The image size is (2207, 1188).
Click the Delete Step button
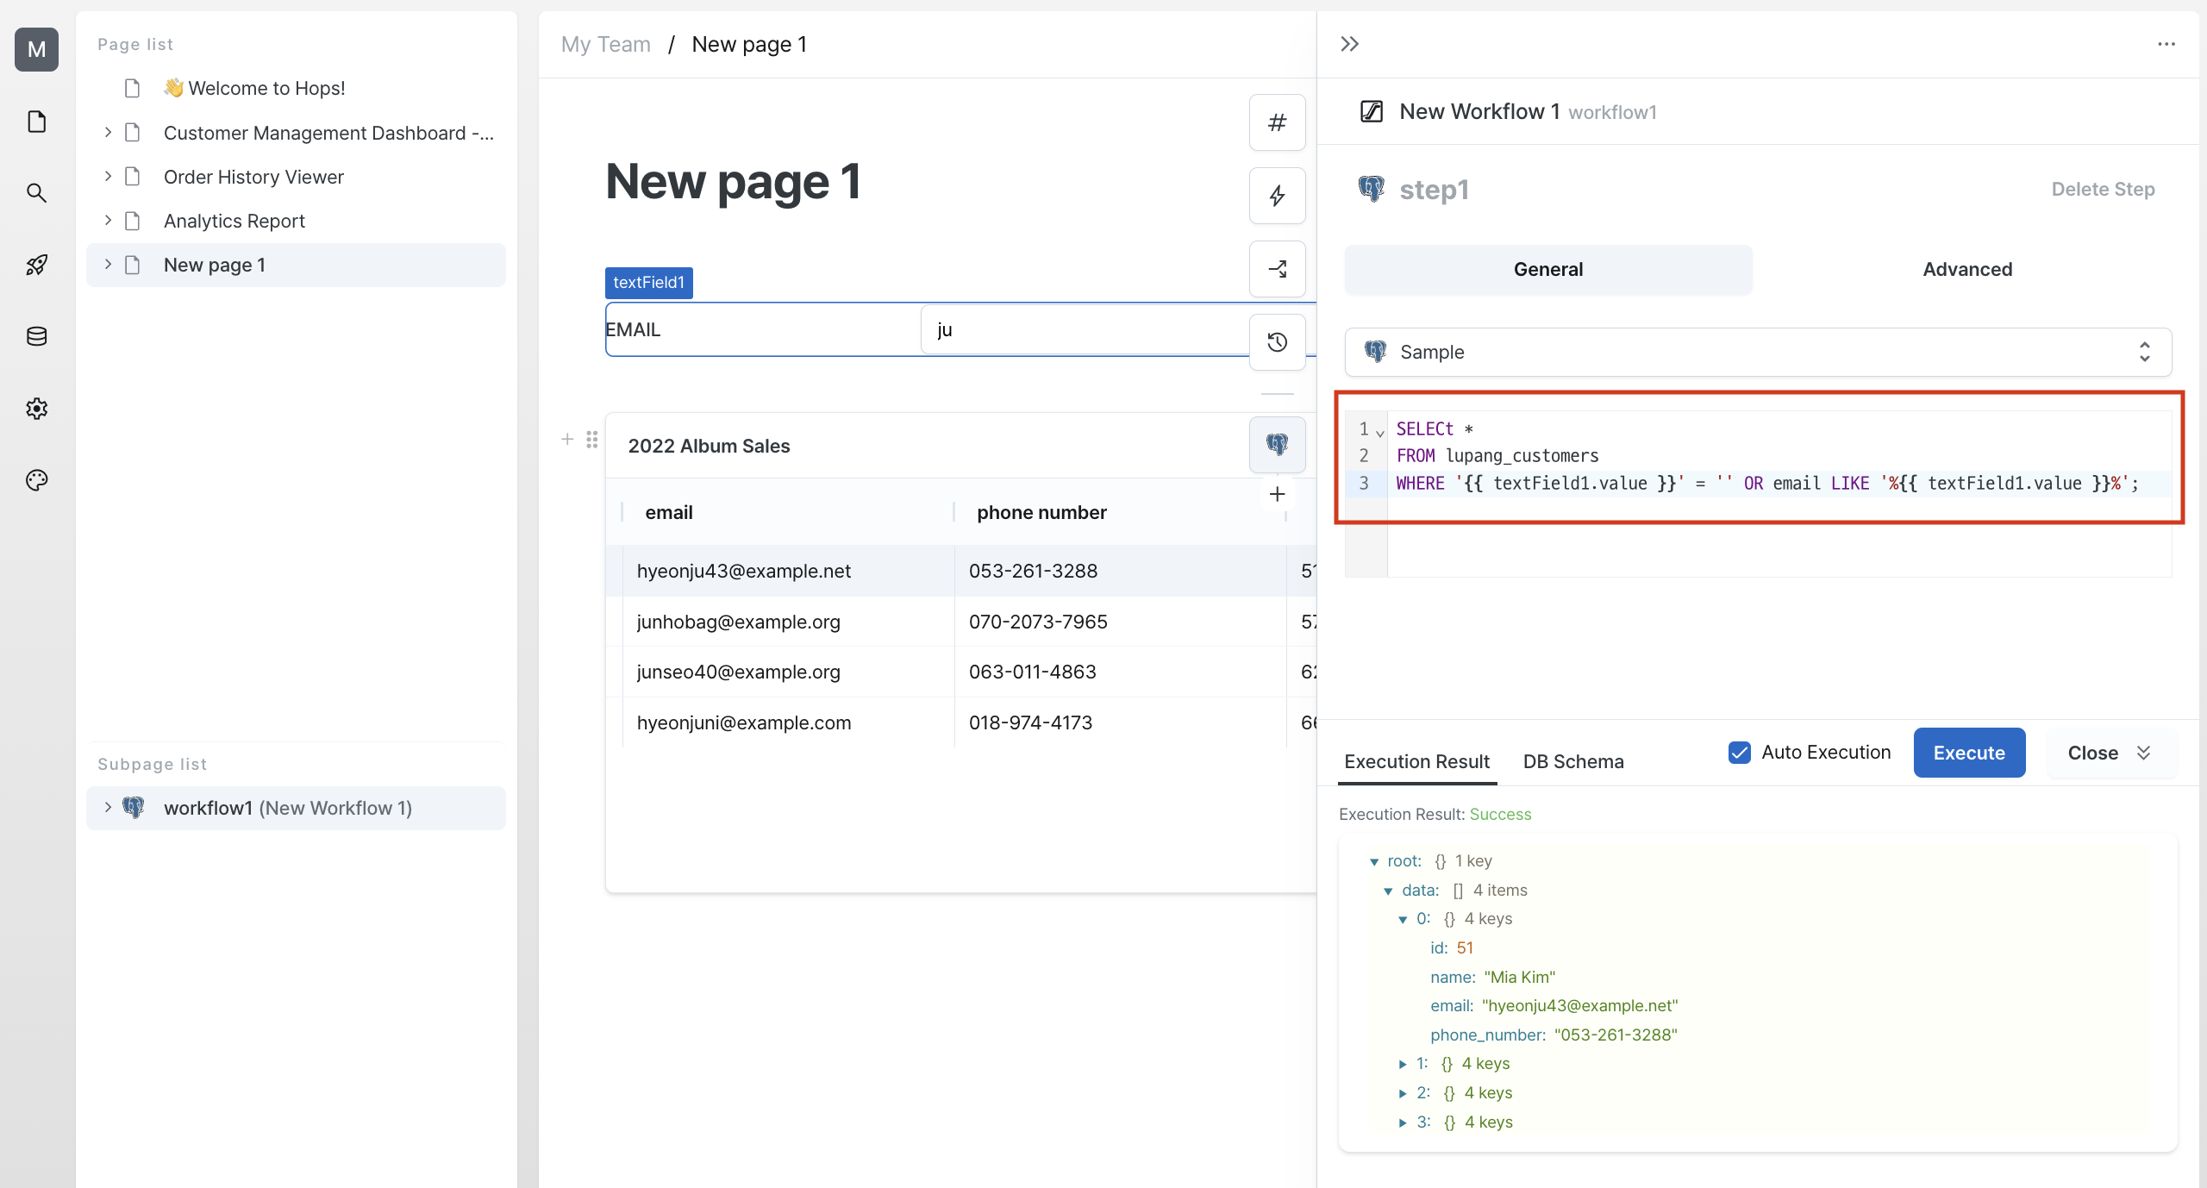pos(2102,187)
